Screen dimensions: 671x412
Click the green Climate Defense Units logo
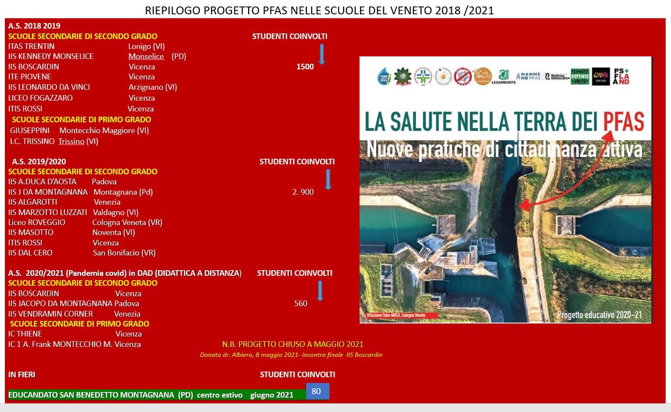pos(580,76)
